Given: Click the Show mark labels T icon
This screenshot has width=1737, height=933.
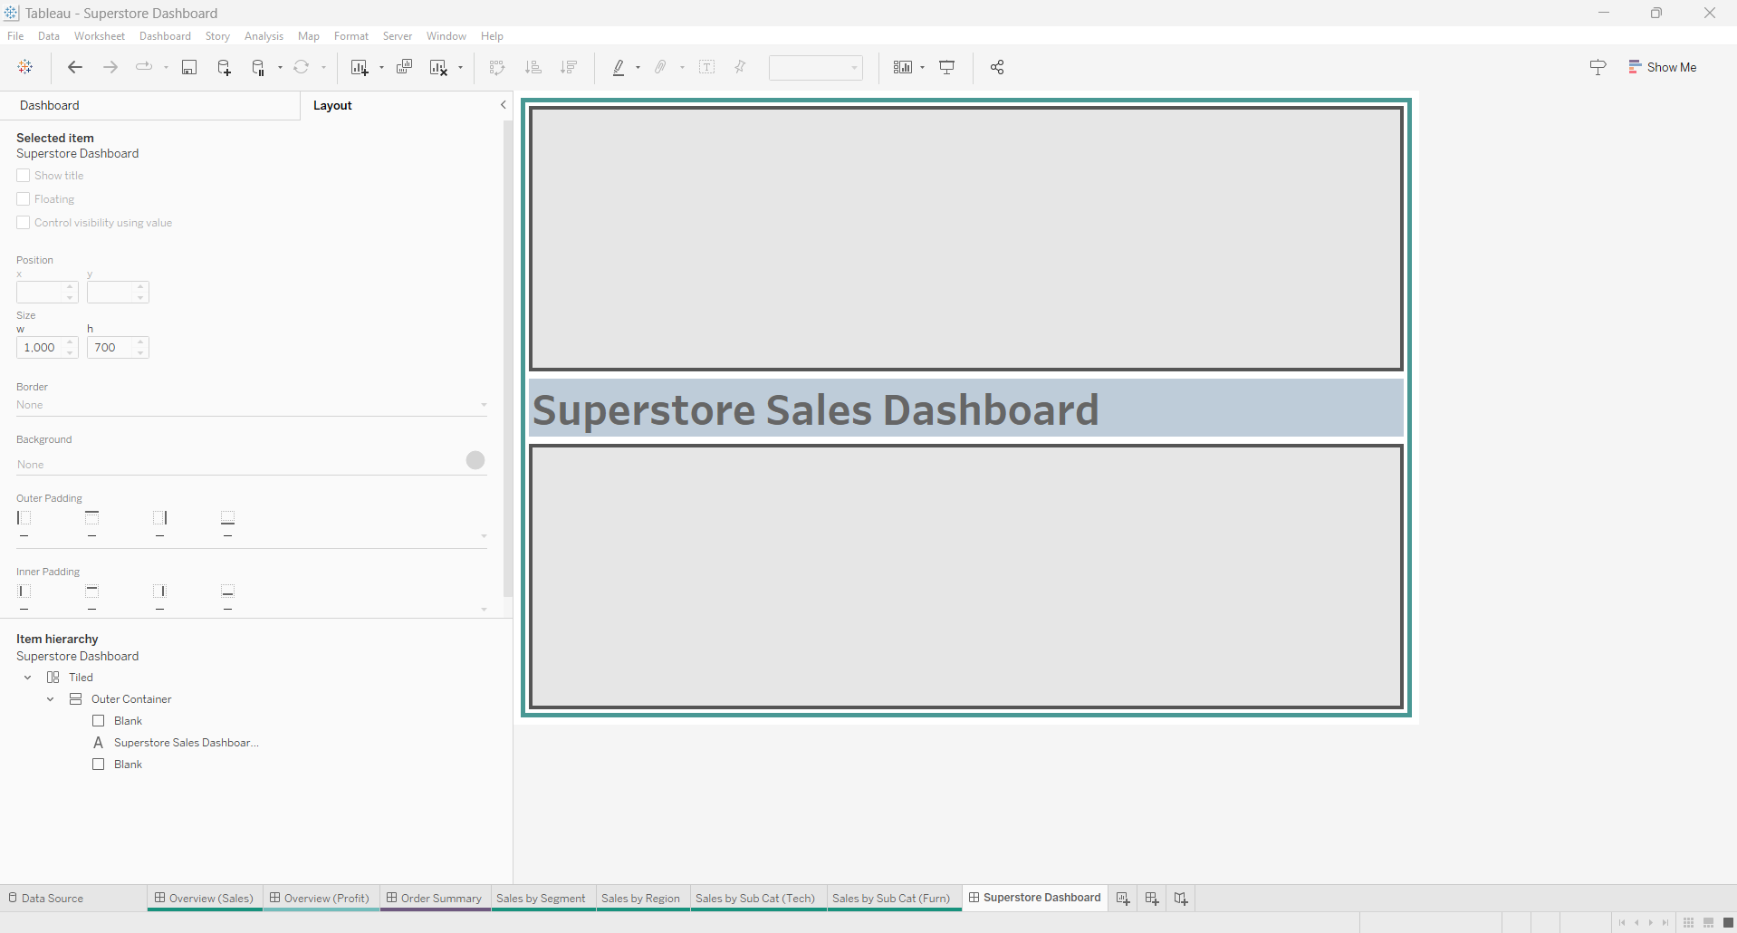Looking at the screenshot, I should point(707,67).
